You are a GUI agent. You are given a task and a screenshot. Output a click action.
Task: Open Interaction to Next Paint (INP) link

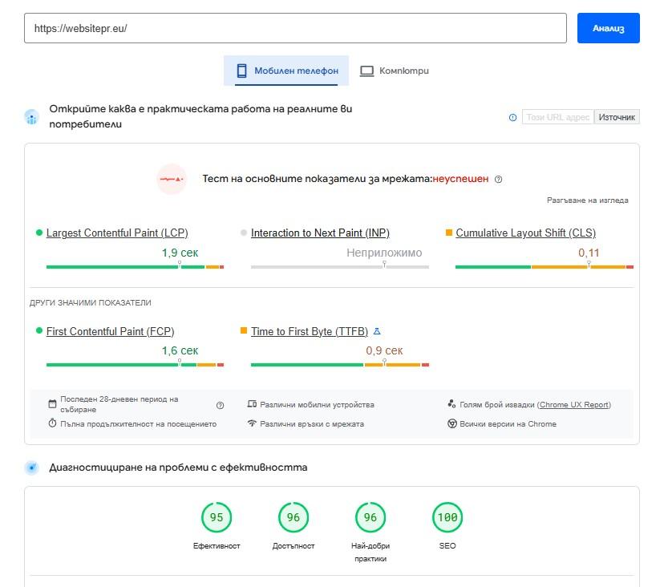(320, 233)
